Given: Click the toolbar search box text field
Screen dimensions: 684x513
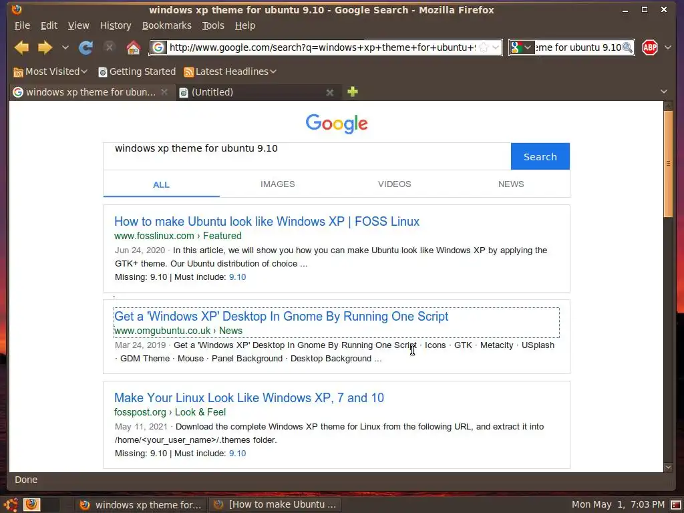Looking at the screenshot, I should point(578,47).
